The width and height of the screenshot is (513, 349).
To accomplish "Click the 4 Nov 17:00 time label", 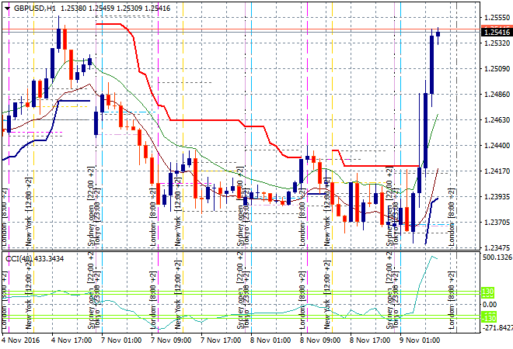I will click(x=70, y=340).
